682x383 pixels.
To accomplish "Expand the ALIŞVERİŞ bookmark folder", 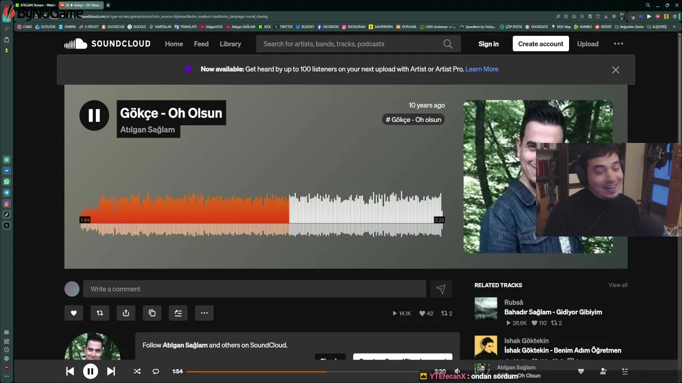I will coord(656,27).
